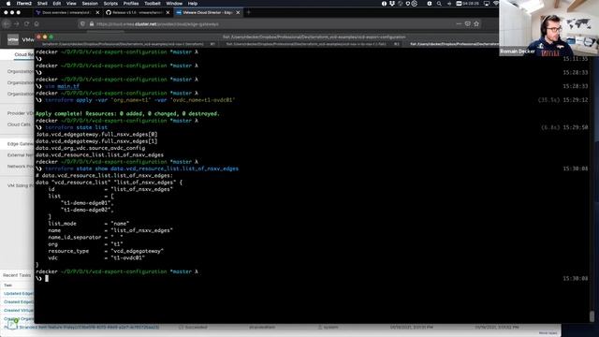Screen dimensions: 599x337
Task: Reload the browser page
Action: 26,23
